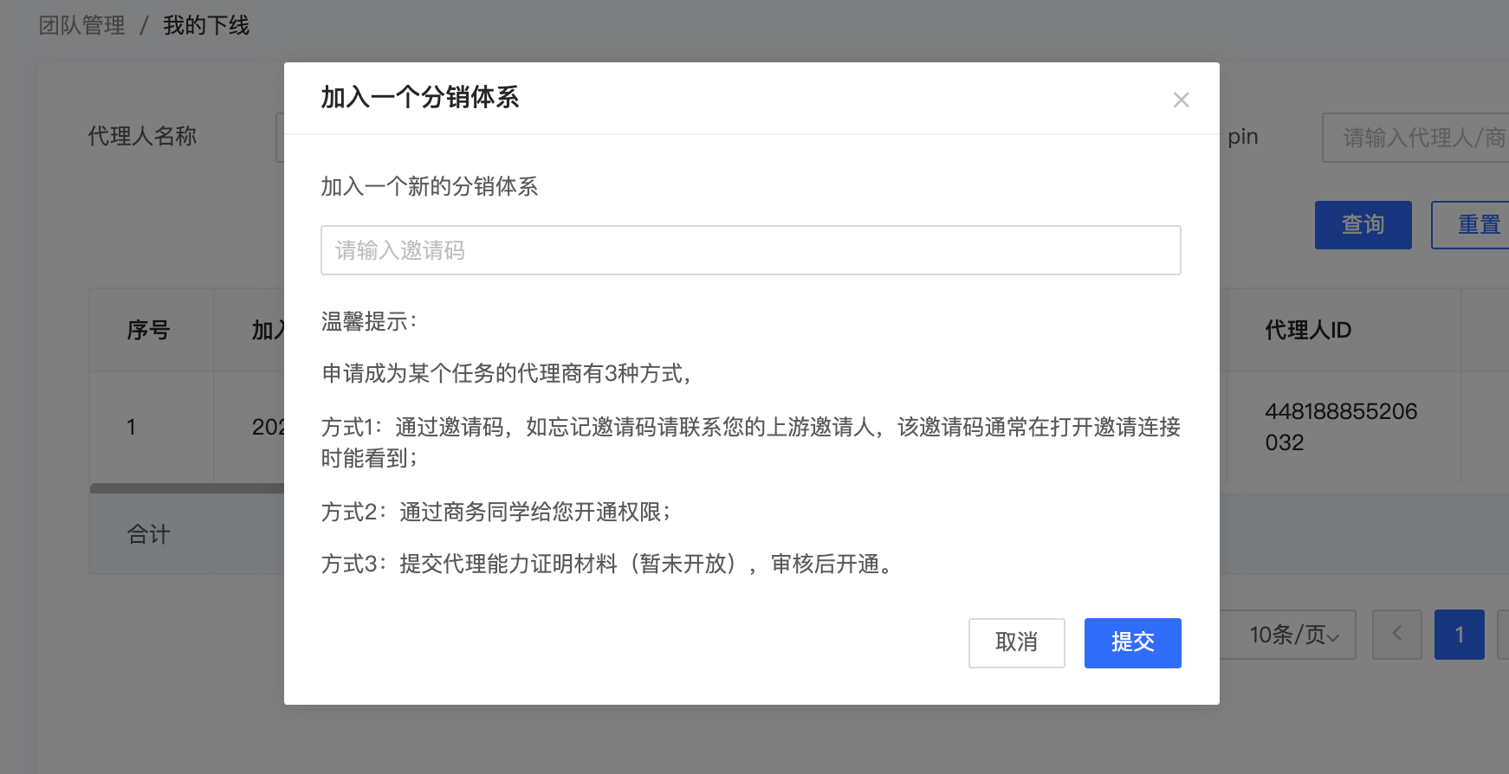Click the 序号 column header

click(x=148, y=330)
